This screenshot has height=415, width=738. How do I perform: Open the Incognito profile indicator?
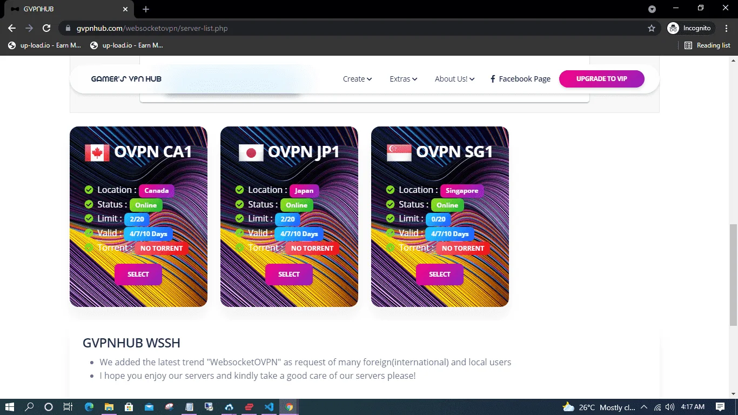click(691, 28)
